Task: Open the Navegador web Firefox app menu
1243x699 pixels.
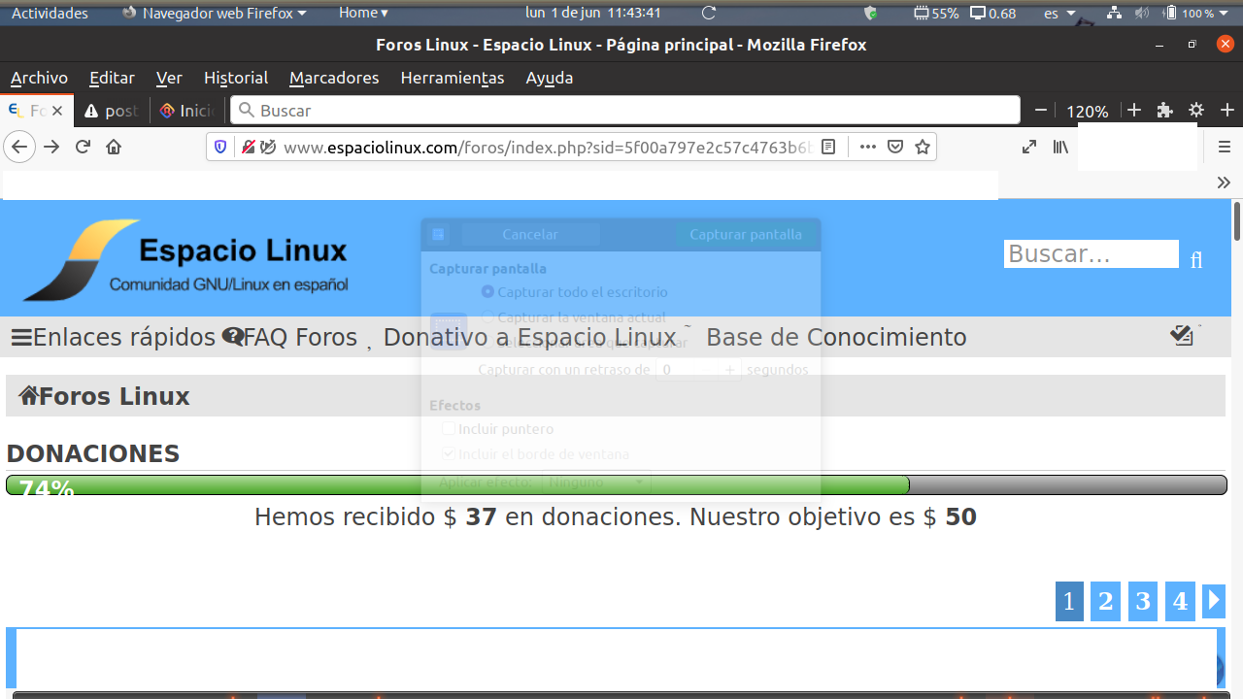Action: [x=215, y=13]
